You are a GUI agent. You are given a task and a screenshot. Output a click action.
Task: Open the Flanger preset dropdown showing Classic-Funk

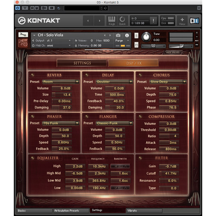coord(114,123)
